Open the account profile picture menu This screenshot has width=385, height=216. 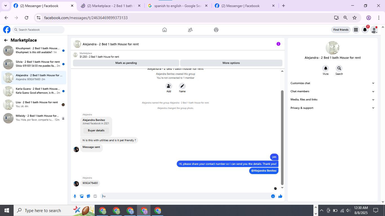[374, 30]
